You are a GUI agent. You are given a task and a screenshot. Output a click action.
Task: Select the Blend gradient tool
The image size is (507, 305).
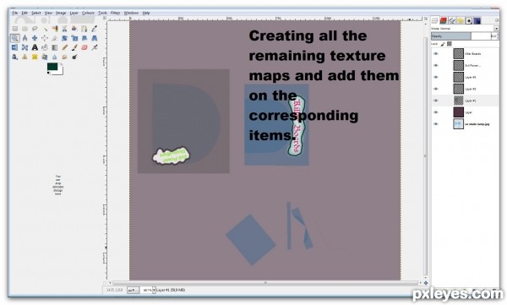pos(55,47)
